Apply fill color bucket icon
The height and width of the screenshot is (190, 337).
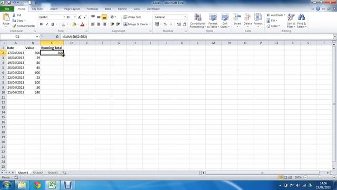pos(74,24)
